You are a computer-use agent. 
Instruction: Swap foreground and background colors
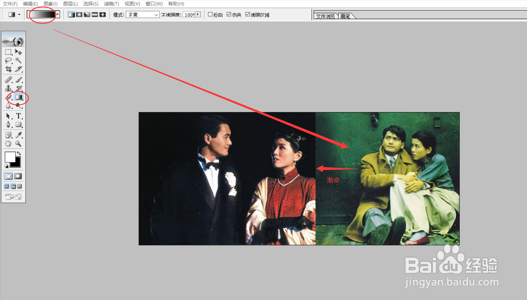coord(19,153)
